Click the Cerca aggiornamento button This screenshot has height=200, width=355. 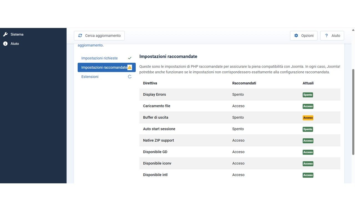[x=99, y=36]
